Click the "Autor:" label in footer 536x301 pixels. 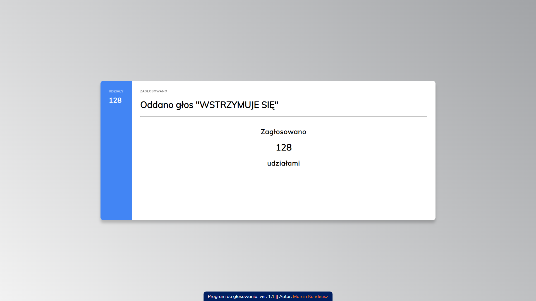[285, 297]
